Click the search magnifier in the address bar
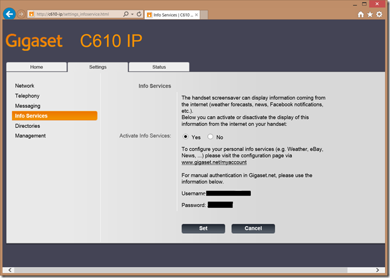The image size is (390, 278). tap(126, 14)
